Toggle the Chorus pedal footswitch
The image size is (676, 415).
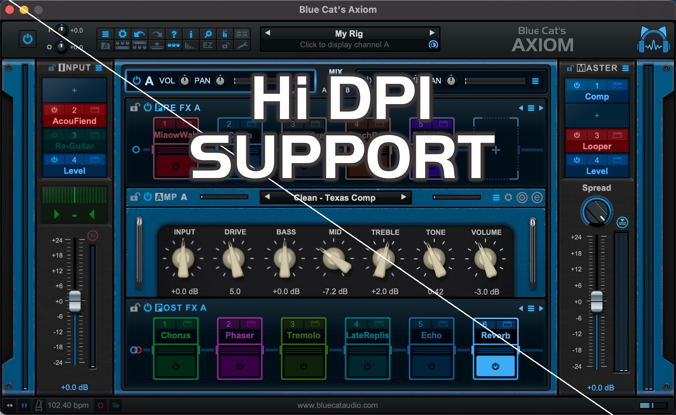point(175,366)
